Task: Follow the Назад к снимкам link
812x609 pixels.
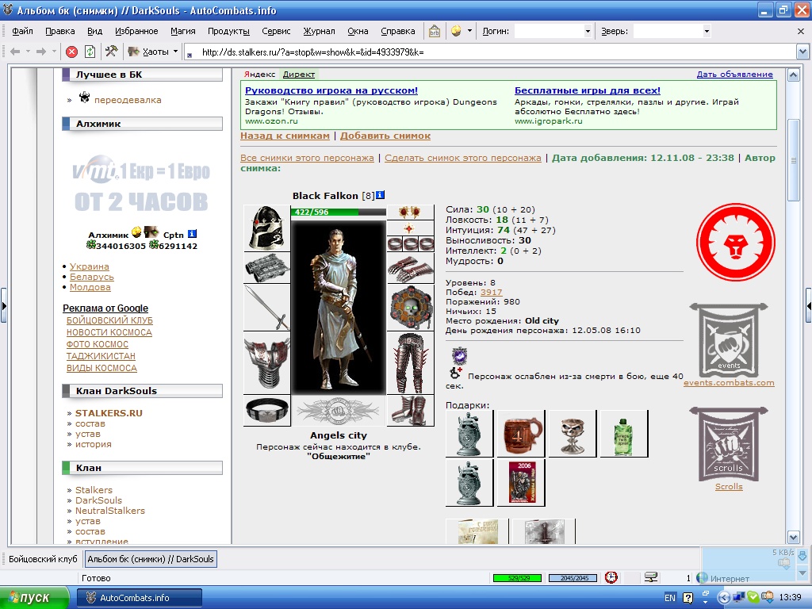Action: [x=285, y=136]
